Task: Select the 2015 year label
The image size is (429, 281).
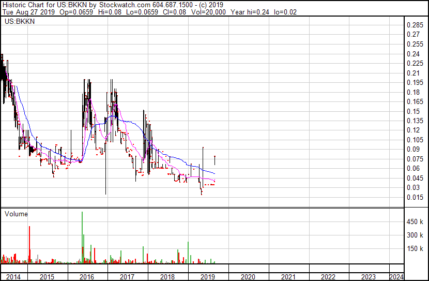Action: coord(47,277)
